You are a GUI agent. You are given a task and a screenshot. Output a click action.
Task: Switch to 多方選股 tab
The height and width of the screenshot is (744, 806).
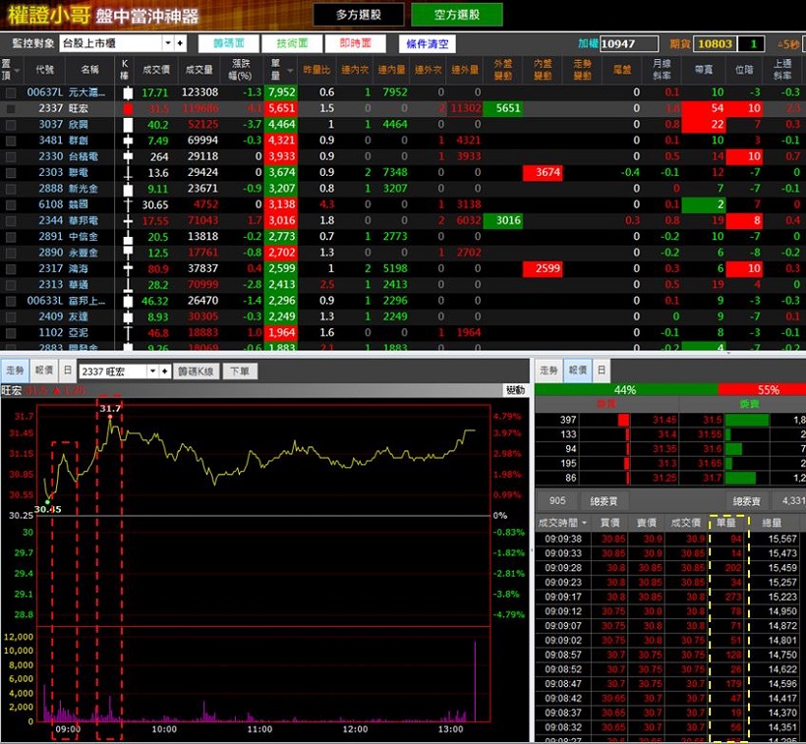[359, 15]
